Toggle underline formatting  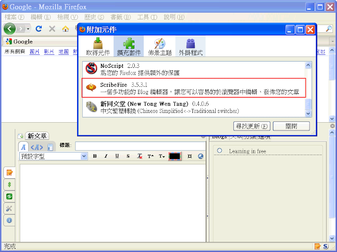117,156
